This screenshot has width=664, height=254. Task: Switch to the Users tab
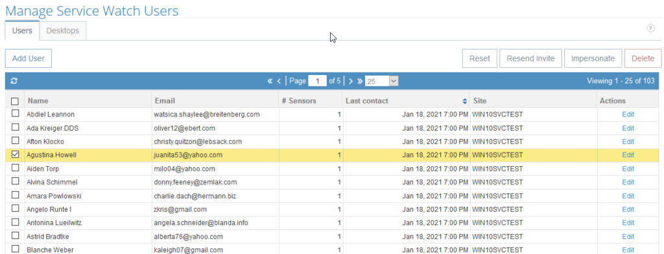tap(22, 31)
